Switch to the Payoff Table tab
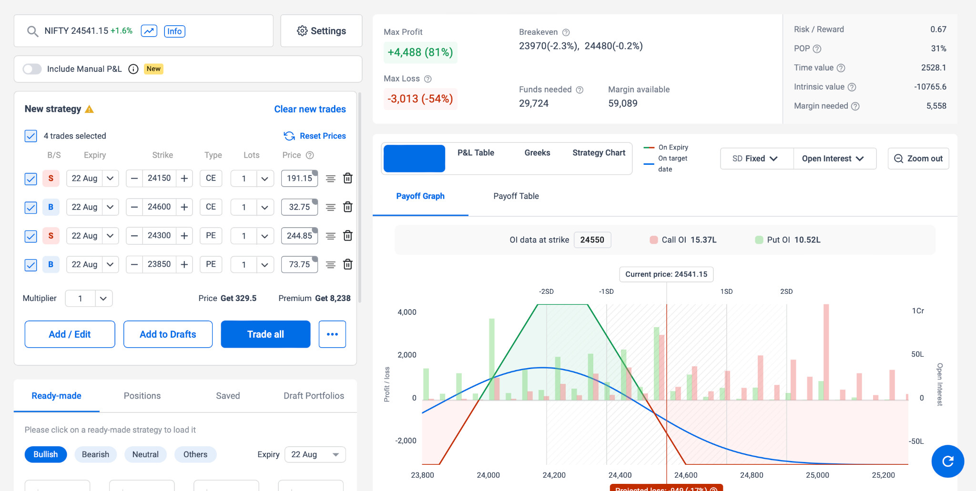This screenshot has height=491, width=976. tap(516, 196)
